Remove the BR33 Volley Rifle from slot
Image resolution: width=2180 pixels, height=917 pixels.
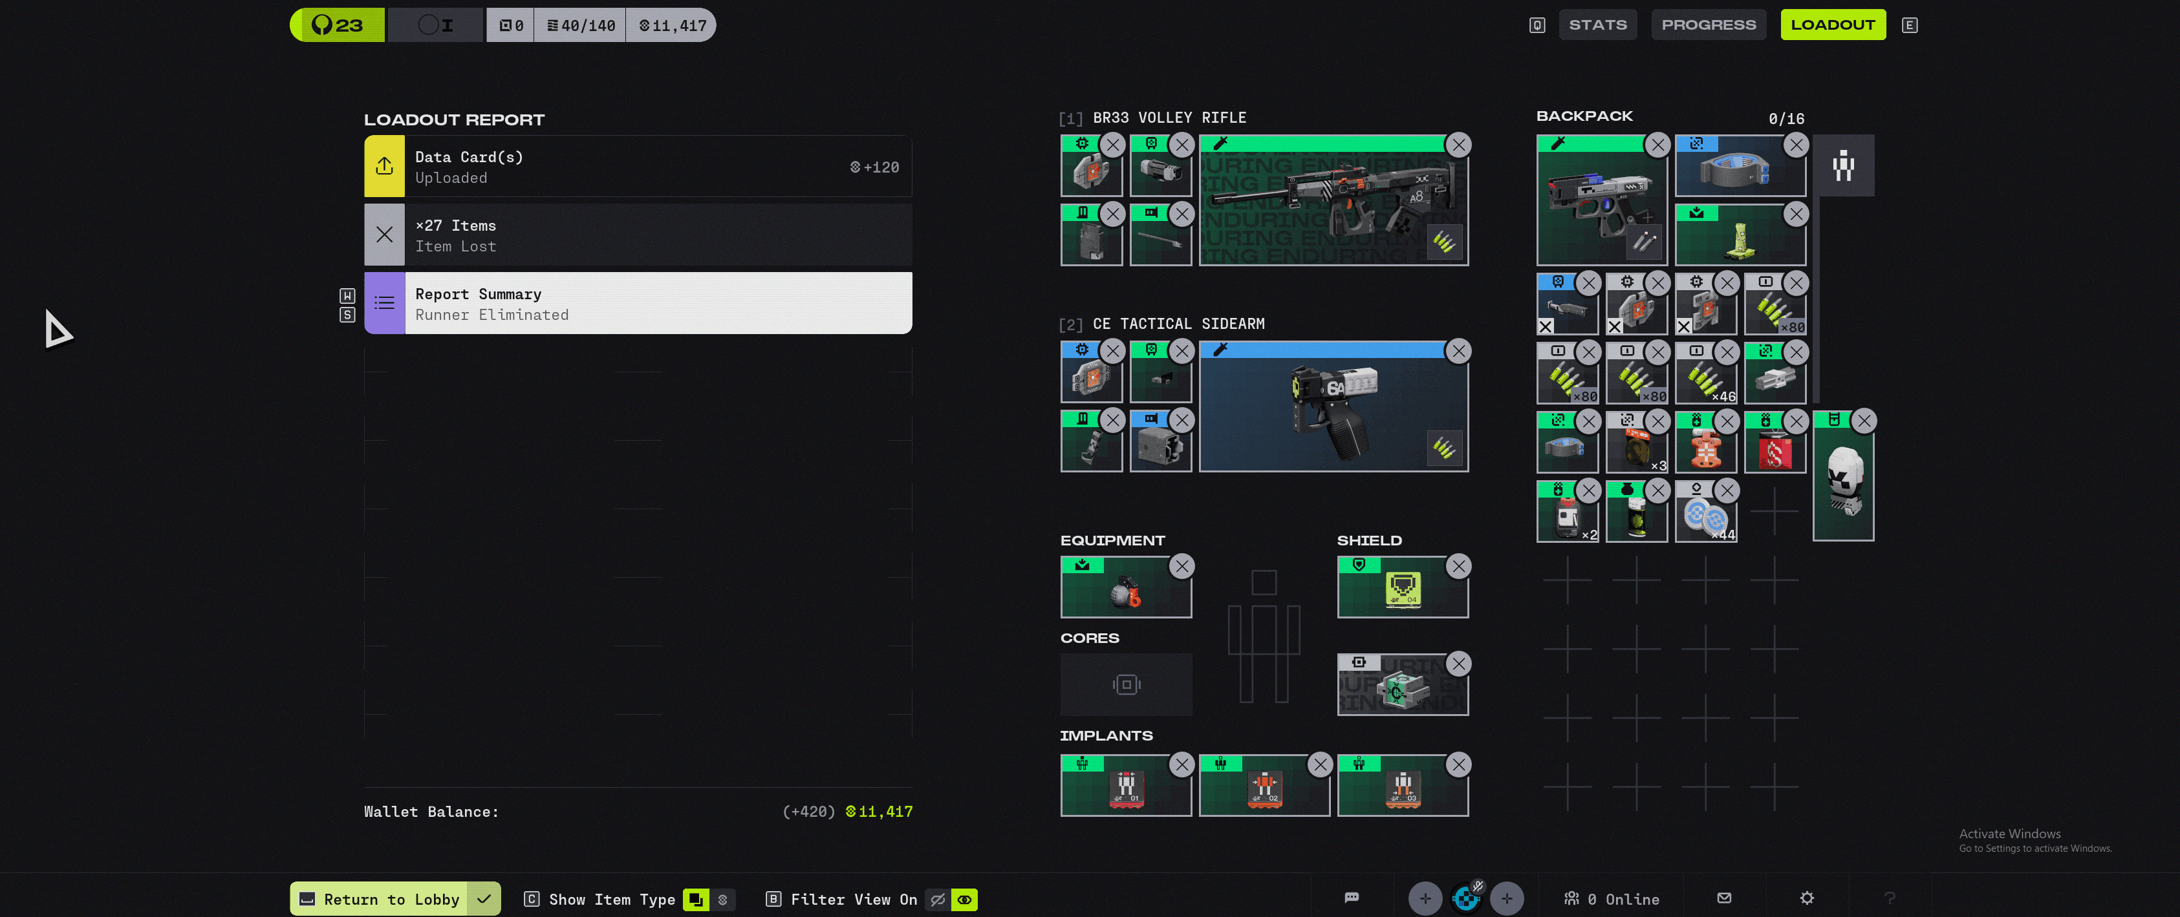(x=1458, y=145)
